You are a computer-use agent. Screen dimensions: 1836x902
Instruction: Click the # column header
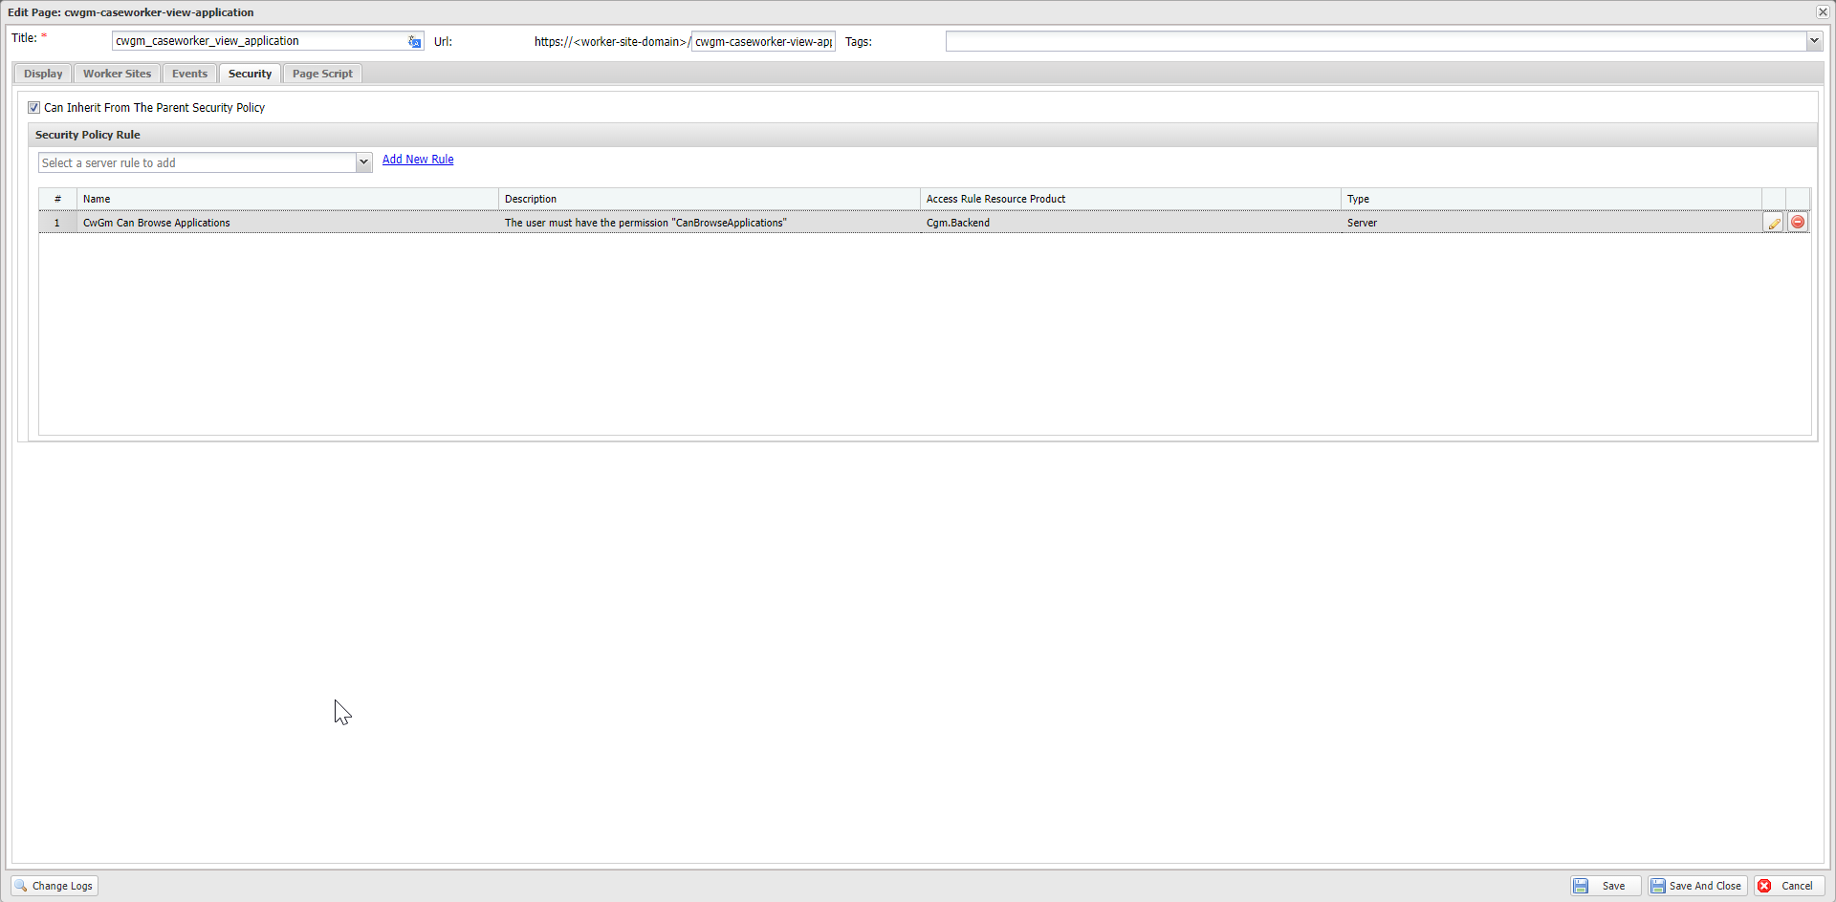pyautogui.click(x=57, y=199)
